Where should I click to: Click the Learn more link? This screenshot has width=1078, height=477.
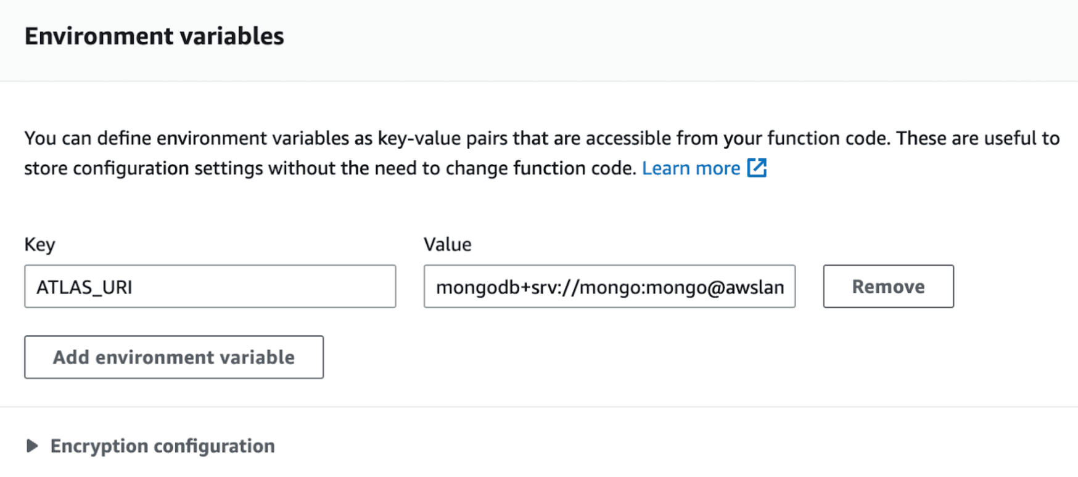tap(691, 168)
